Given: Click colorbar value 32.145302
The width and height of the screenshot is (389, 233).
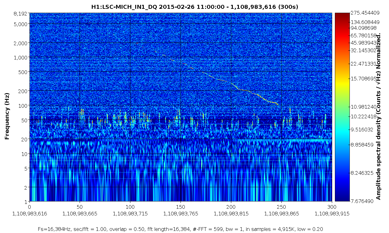Looking at the screenshot, I should (x=363, y=50).
